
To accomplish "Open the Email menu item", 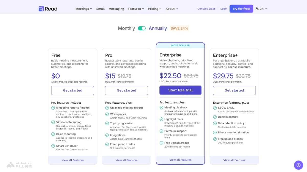I will tap(101, 9).
